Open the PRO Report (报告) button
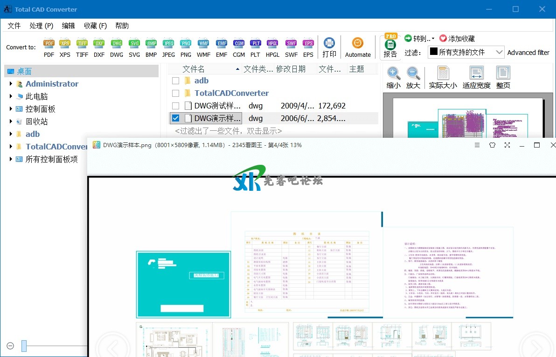 390,47
